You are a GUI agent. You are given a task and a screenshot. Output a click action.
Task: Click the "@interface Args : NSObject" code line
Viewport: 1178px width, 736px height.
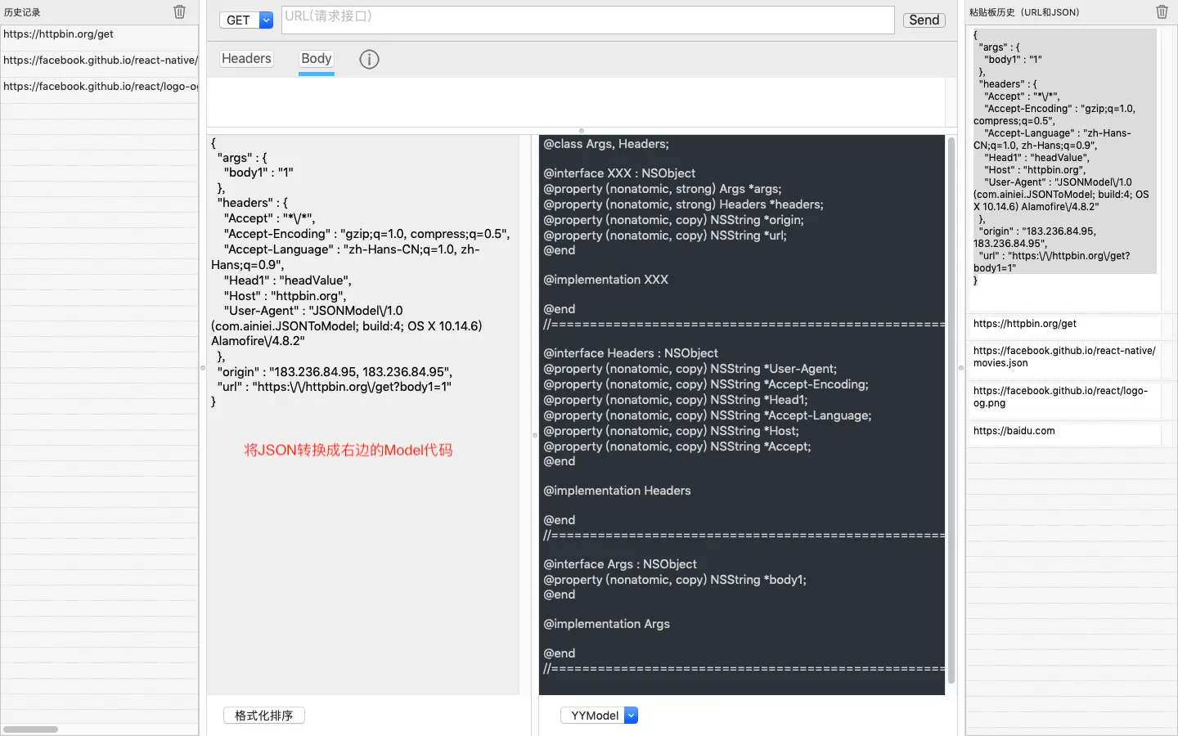(620, 564)
